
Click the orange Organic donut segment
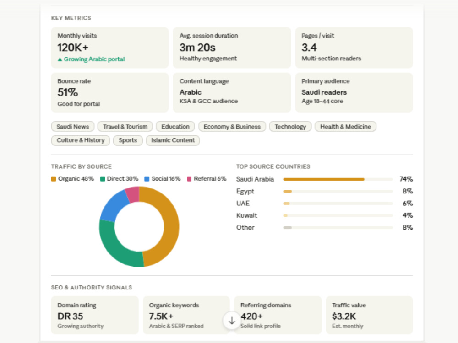point(171,226)
